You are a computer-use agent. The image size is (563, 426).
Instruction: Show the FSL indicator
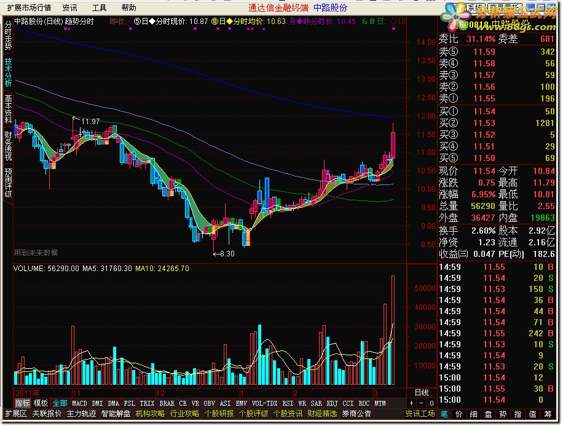(x=129, y=403)
